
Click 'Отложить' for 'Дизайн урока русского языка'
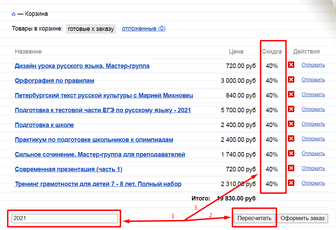point(313,65)
